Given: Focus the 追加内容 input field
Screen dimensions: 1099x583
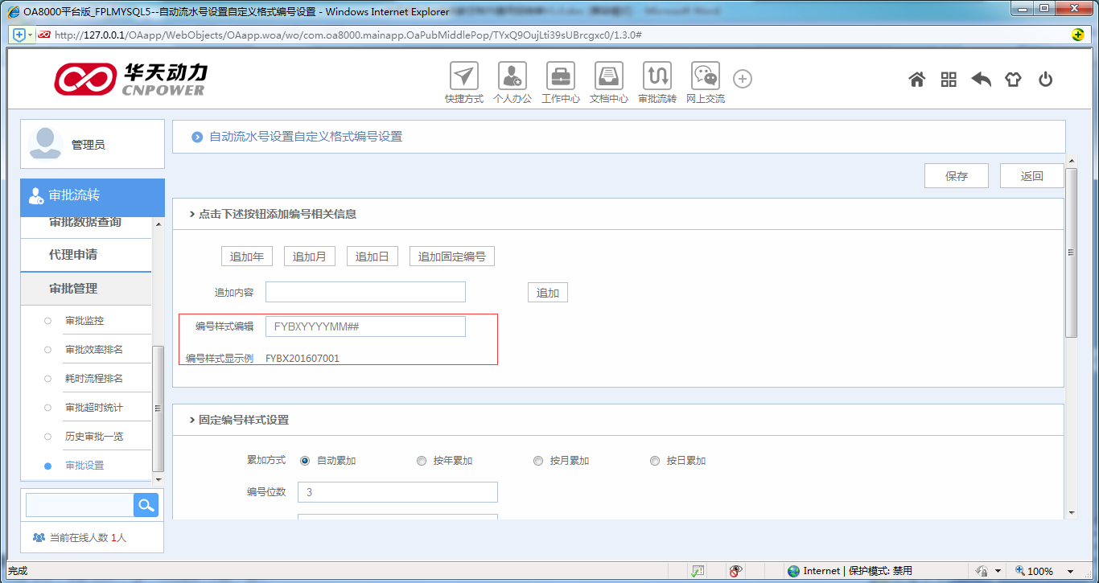Looking at the screenshot, I should click(365, 292).
